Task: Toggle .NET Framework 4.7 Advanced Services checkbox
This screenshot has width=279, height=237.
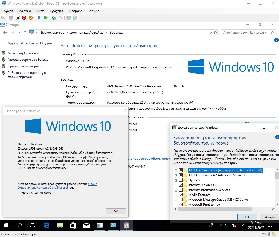Action: coord(181,175)
